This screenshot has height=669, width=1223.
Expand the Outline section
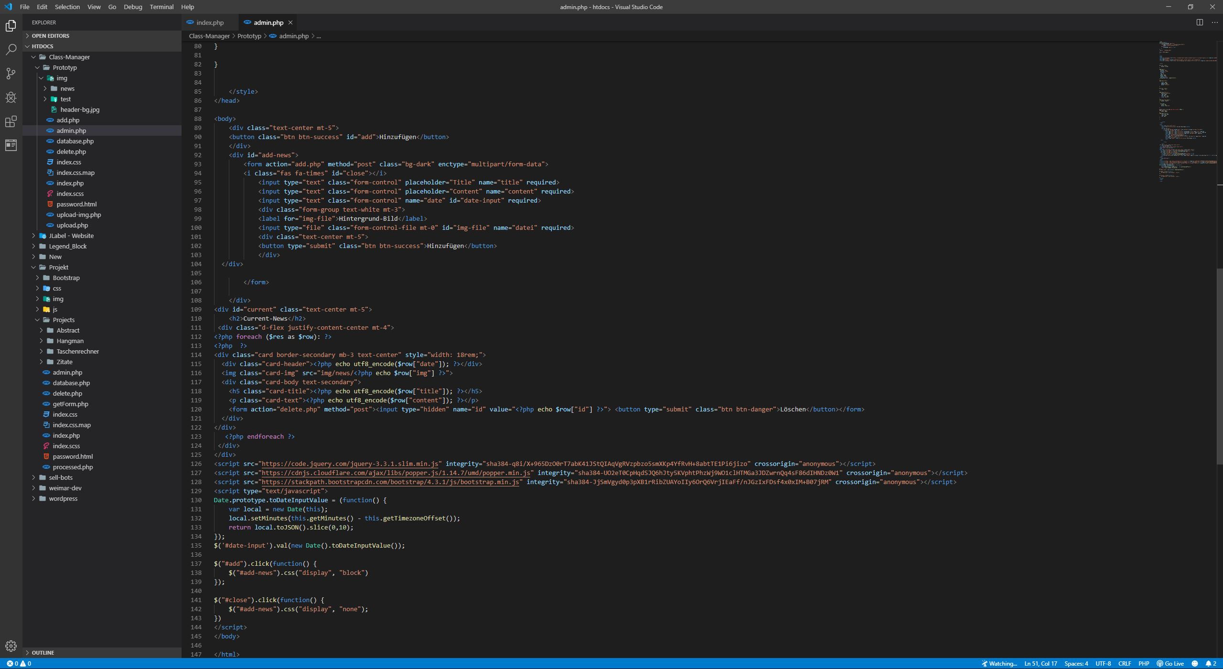click(43, 652)
